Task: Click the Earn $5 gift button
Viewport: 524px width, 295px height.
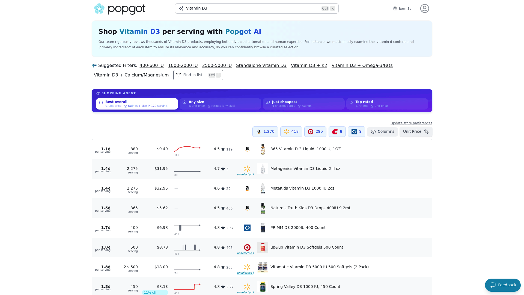Action: pyautogui.click(x=402, y=8)
